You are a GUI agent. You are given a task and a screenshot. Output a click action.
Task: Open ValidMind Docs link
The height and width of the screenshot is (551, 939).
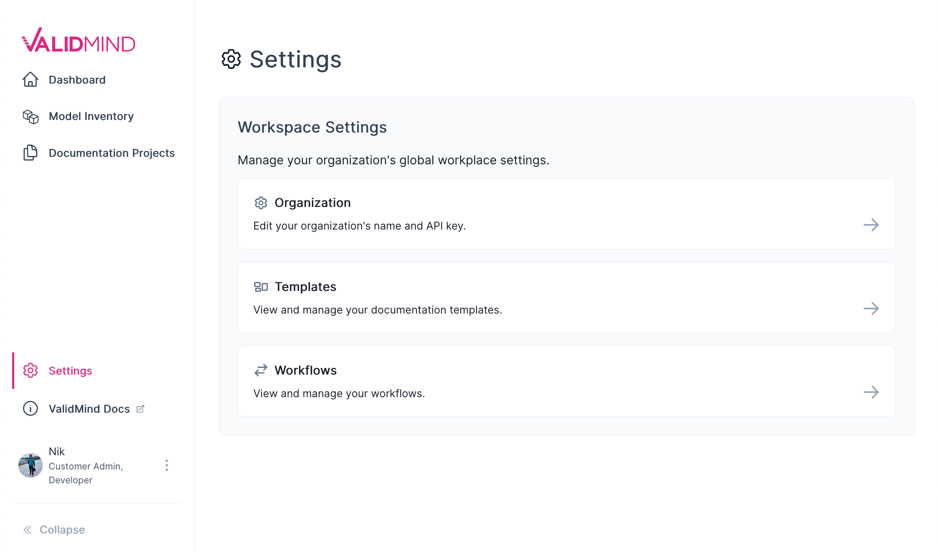(89, 408)
